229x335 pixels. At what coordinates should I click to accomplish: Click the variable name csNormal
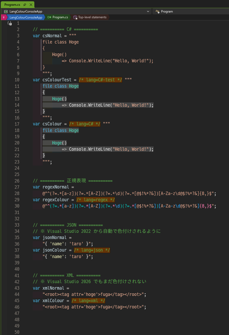[x=52, y=36]
